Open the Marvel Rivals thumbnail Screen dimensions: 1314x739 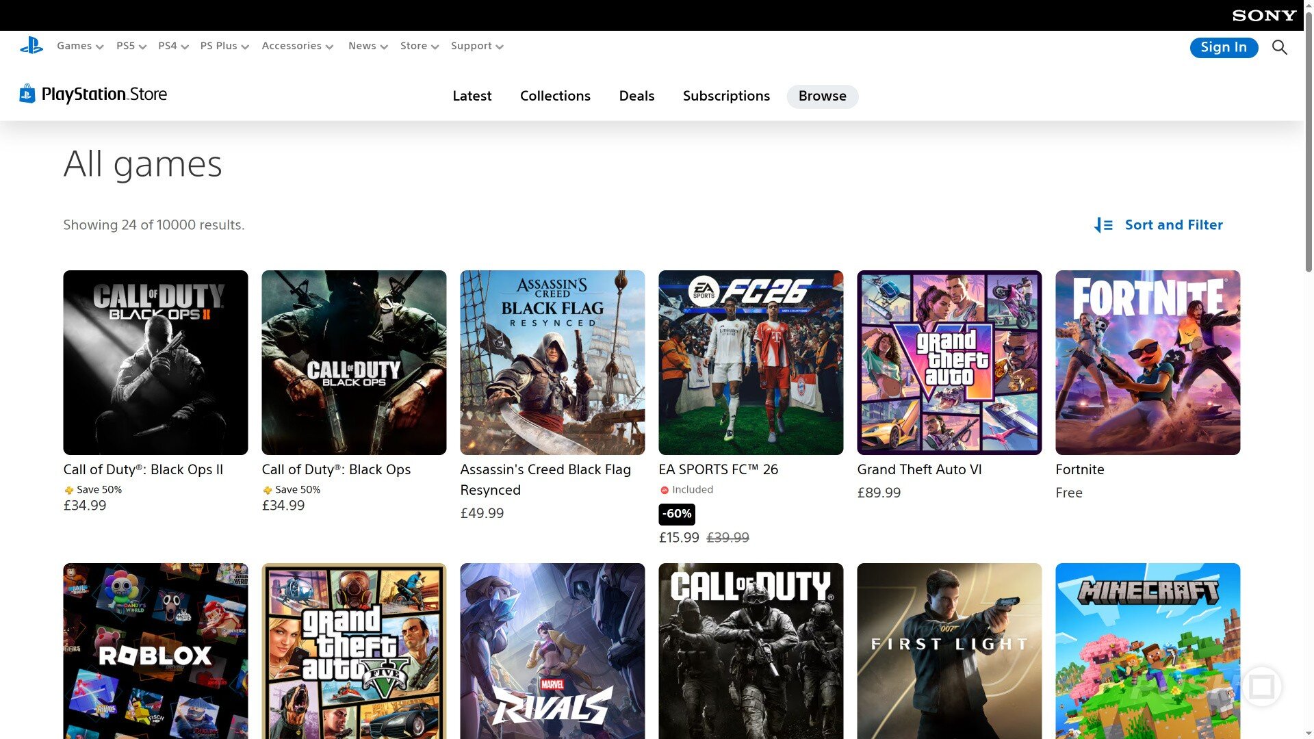click(x=552, y=651)
